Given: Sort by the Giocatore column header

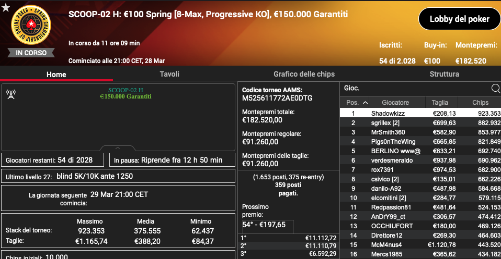Looking at the screenshot, I should click(x=395, y=103).
